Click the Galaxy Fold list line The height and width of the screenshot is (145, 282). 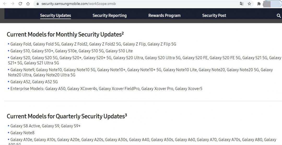pos(93,44)
